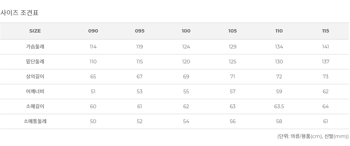
Task: Click the 사이즈 조견표 heading
Action: pyautogui.click(x=20, y=13)
